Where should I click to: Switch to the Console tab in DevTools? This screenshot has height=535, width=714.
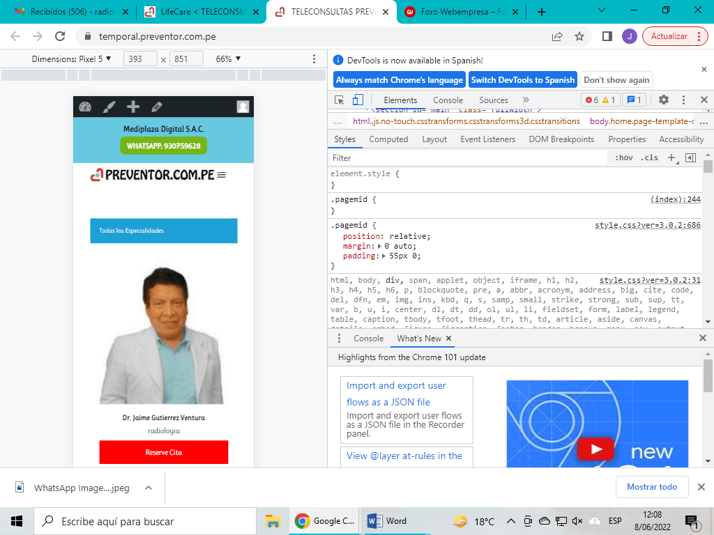[x=448, y=100]
